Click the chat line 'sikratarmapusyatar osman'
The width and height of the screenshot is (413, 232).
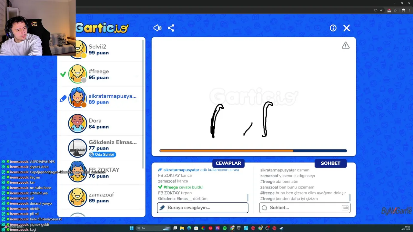285,170
